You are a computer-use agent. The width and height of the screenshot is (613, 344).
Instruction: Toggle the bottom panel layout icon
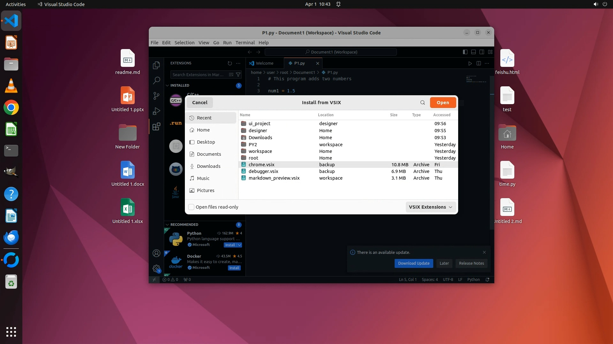tap(473, 52)
